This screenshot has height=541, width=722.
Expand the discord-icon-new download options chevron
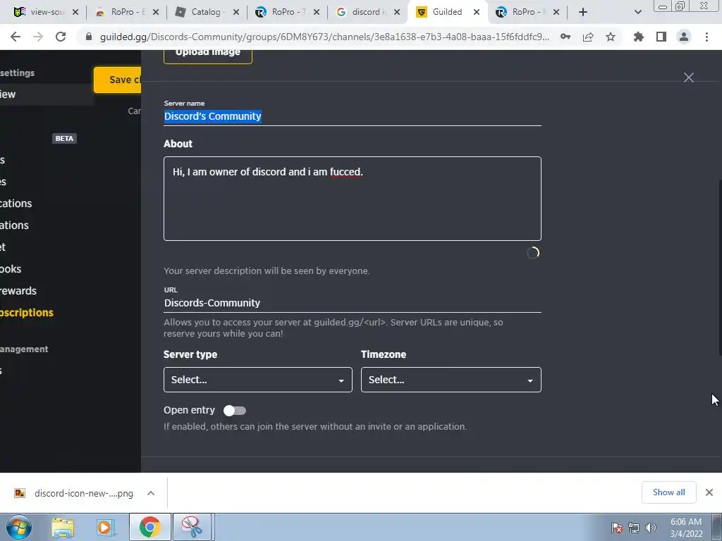pos(151,493)
